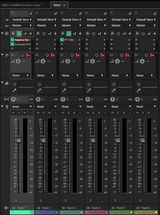The height and width of the screenshot is (215, 160).
Task: Open Track 4 Read automation mode dropdown
Action: tap(96, 107)
